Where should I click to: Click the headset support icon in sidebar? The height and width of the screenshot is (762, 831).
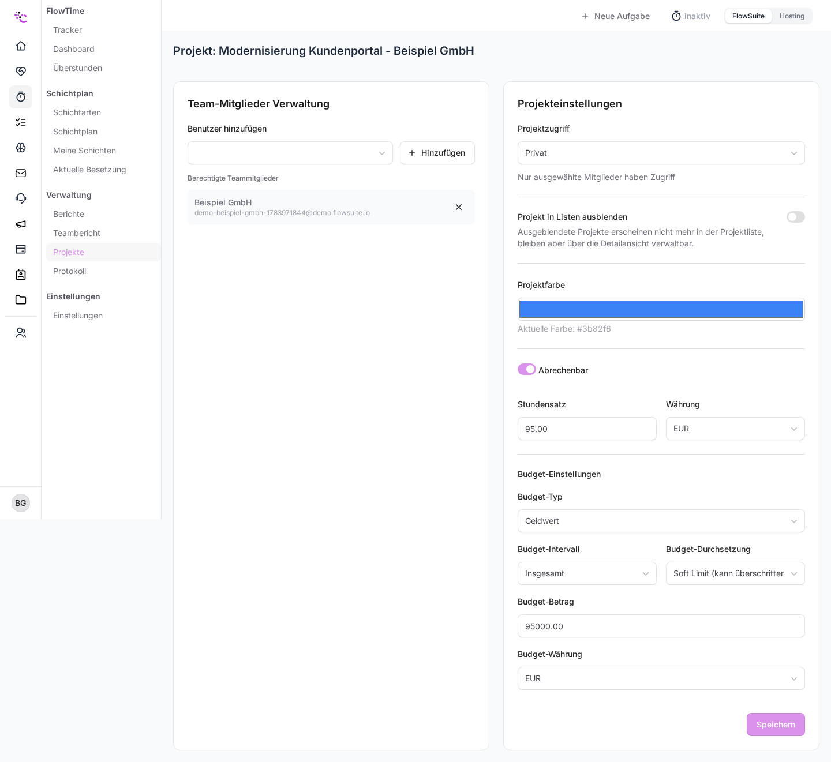(x=21, y=198)
